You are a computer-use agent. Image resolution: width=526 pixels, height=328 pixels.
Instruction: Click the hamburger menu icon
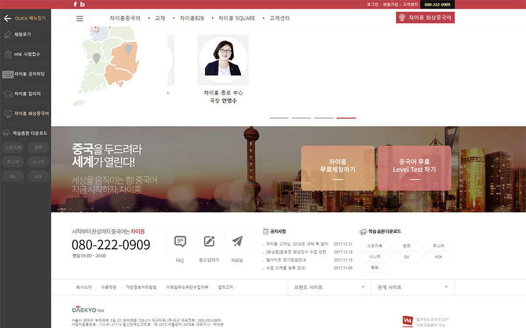[79, 18]
